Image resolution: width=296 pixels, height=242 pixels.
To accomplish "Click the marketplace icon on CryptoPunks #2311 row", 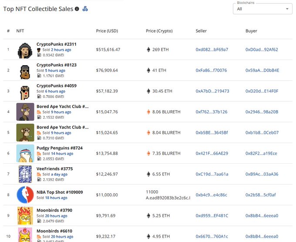I will pos(39,50).
